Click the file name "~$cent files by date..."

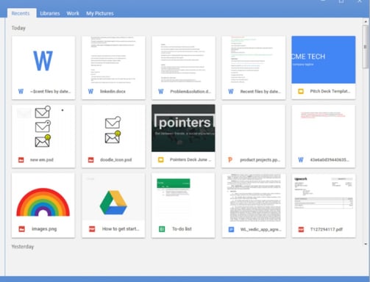pos(50,92)
